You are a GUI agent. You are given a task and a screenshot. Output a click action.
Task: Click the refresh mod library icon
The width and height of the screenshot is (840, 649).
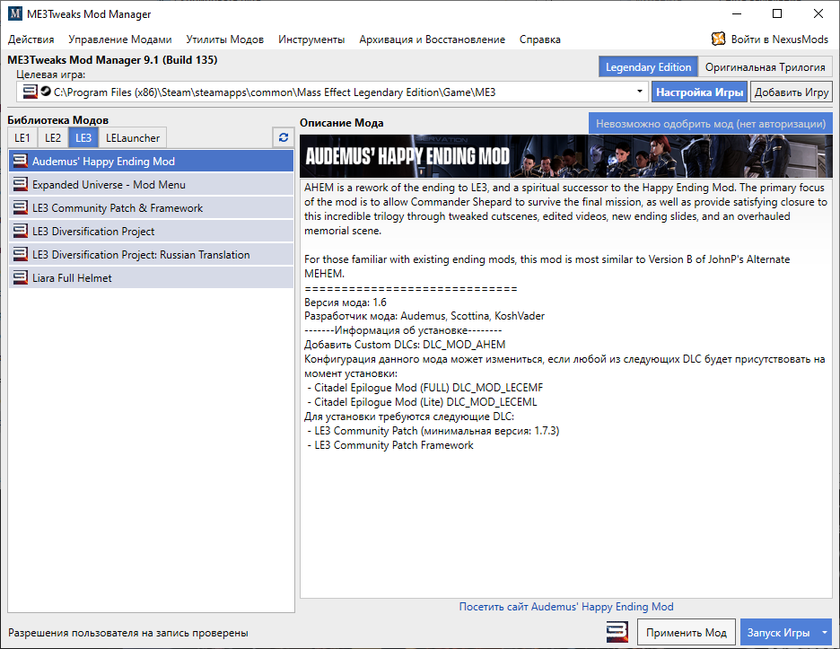[x=284, y=137]
